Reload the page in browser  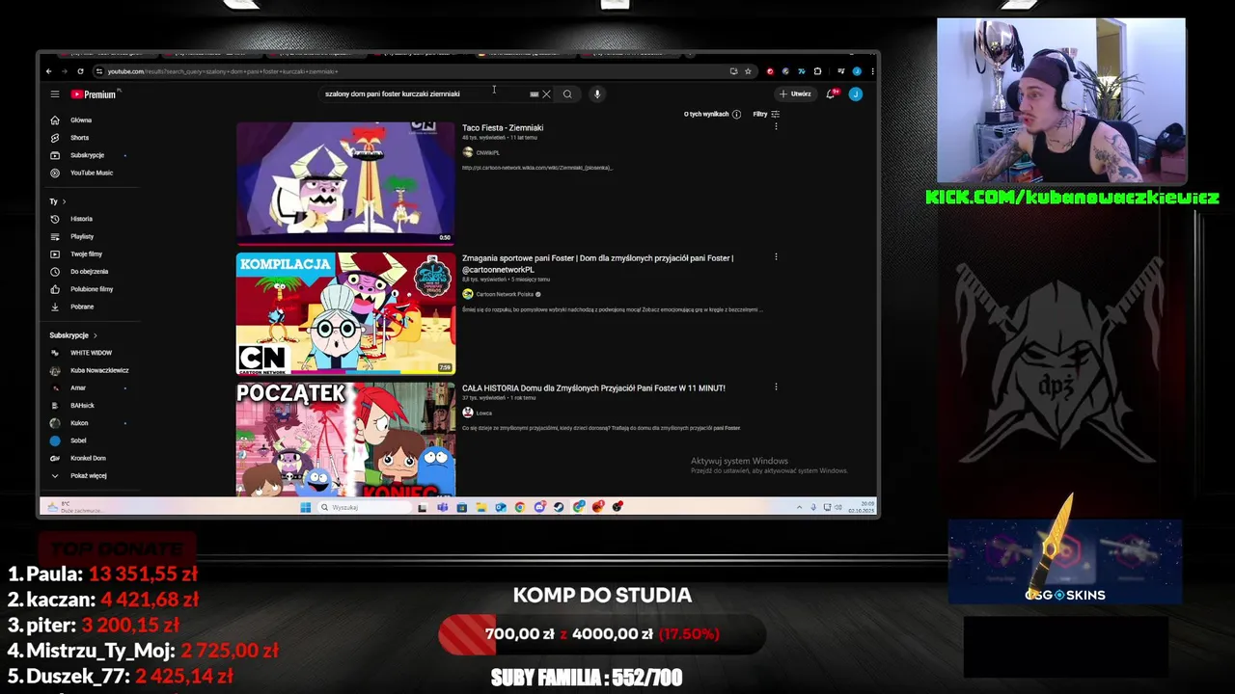pyautogui.click(x=81, y=71)
